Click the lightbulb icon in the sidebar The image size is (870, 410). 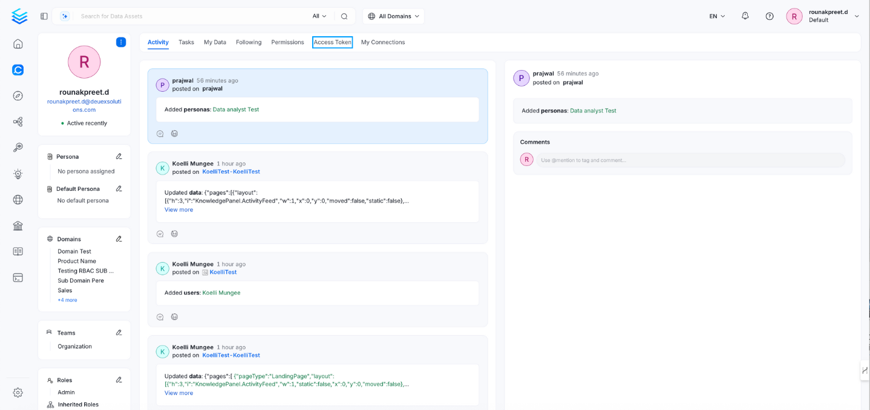pyautogui.click(x=18, y=173)
